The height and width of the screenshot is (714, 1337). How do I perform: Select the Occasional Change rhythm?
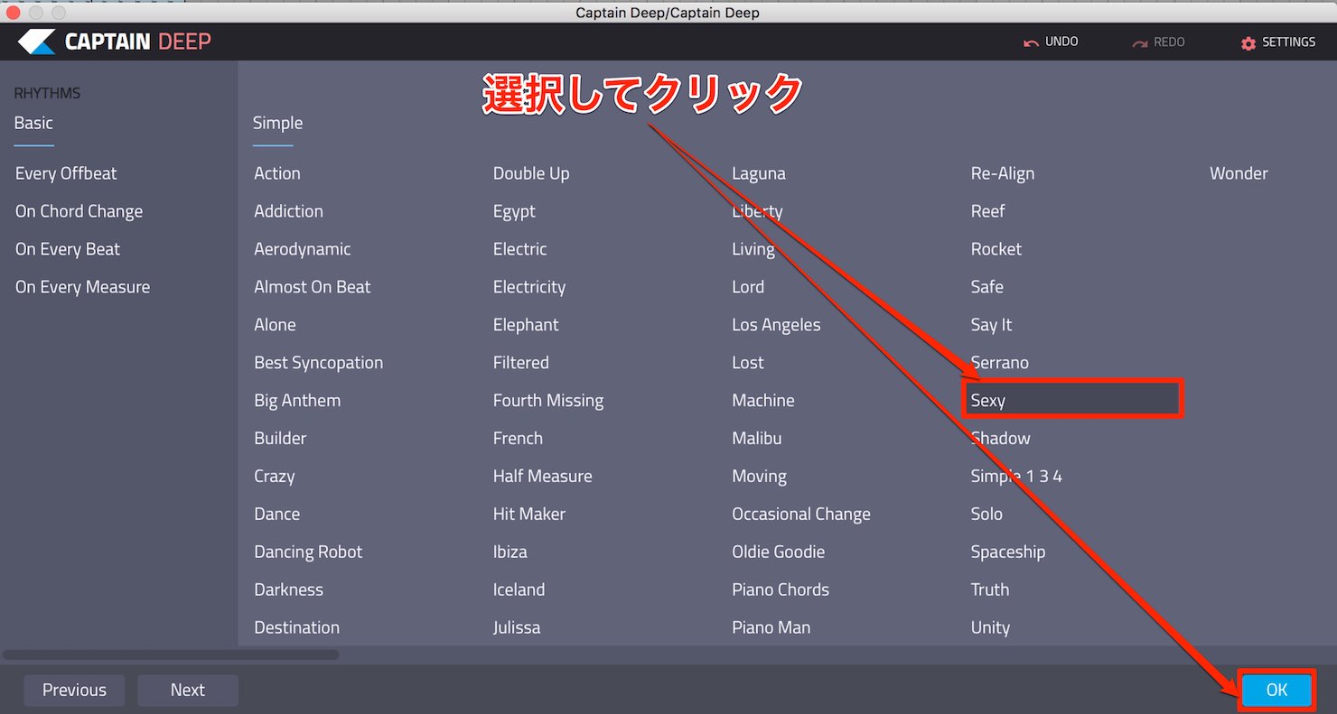coord(800,515)
